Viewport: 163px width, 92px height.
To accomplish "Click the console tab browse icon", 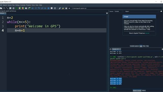I will click(110, 49).
